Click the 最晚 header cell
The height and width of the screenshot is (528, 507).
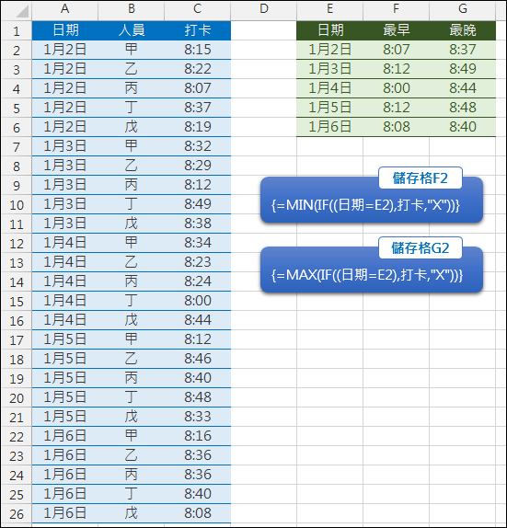coord(463,30)
